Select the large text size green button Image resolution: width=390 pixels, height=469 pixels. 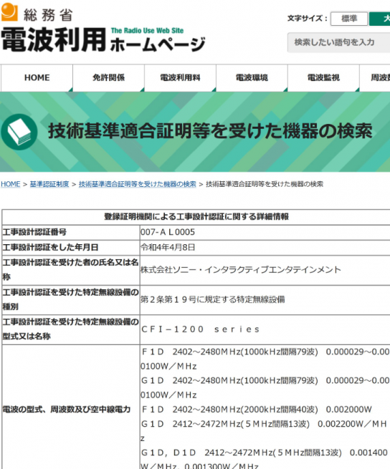[x=380, y=19]
